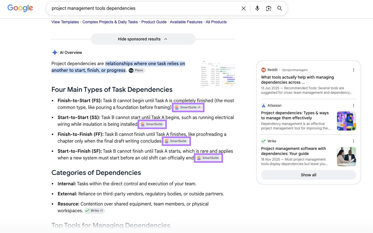The image size is (373, 233).
Task: Click the r/projectmanagers subreddit label
Action: tap(295, 70)
